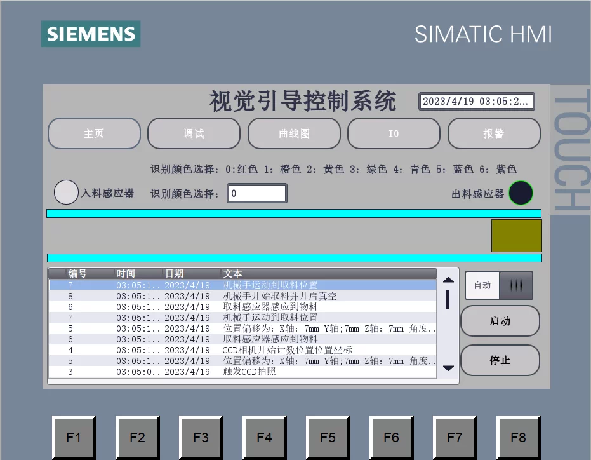The height and width of the screenshot is (460, 591).
Task: Select message row 机械手开始取料并开启真空
Action: (x=242, y=296)
